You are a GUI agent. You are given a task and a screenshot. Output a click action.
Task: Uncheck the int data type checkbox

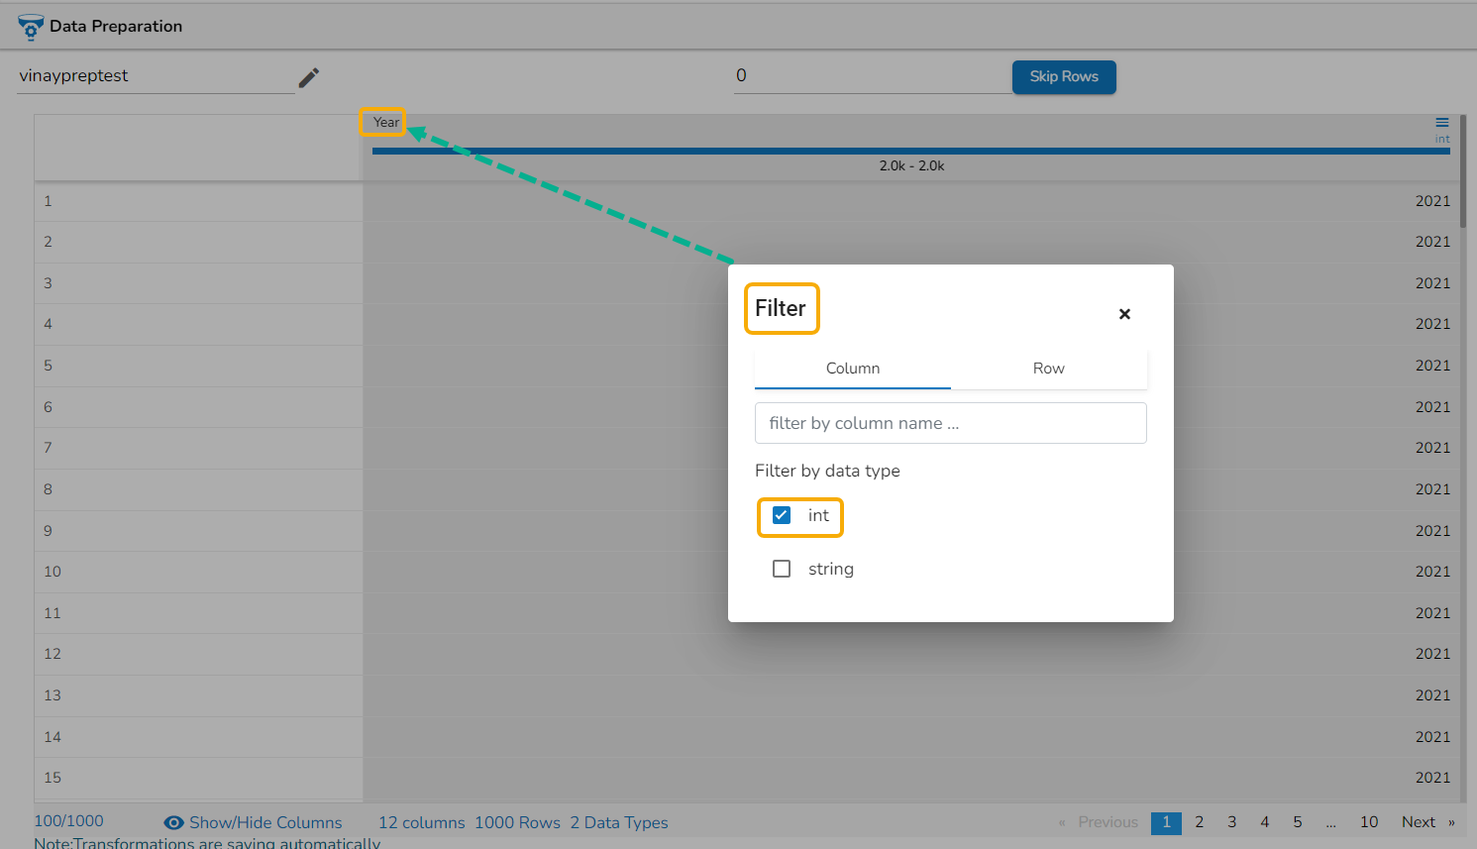[x=782, y=515]
